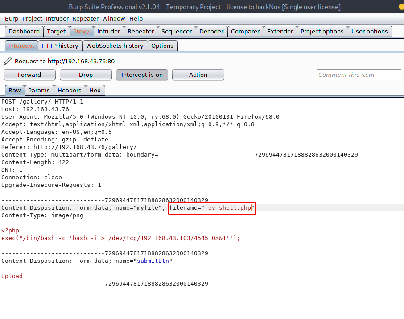This screenshot has height=319, width=404.
Task: Open the Sequencer tab
Action: click(x=177, y=32)
